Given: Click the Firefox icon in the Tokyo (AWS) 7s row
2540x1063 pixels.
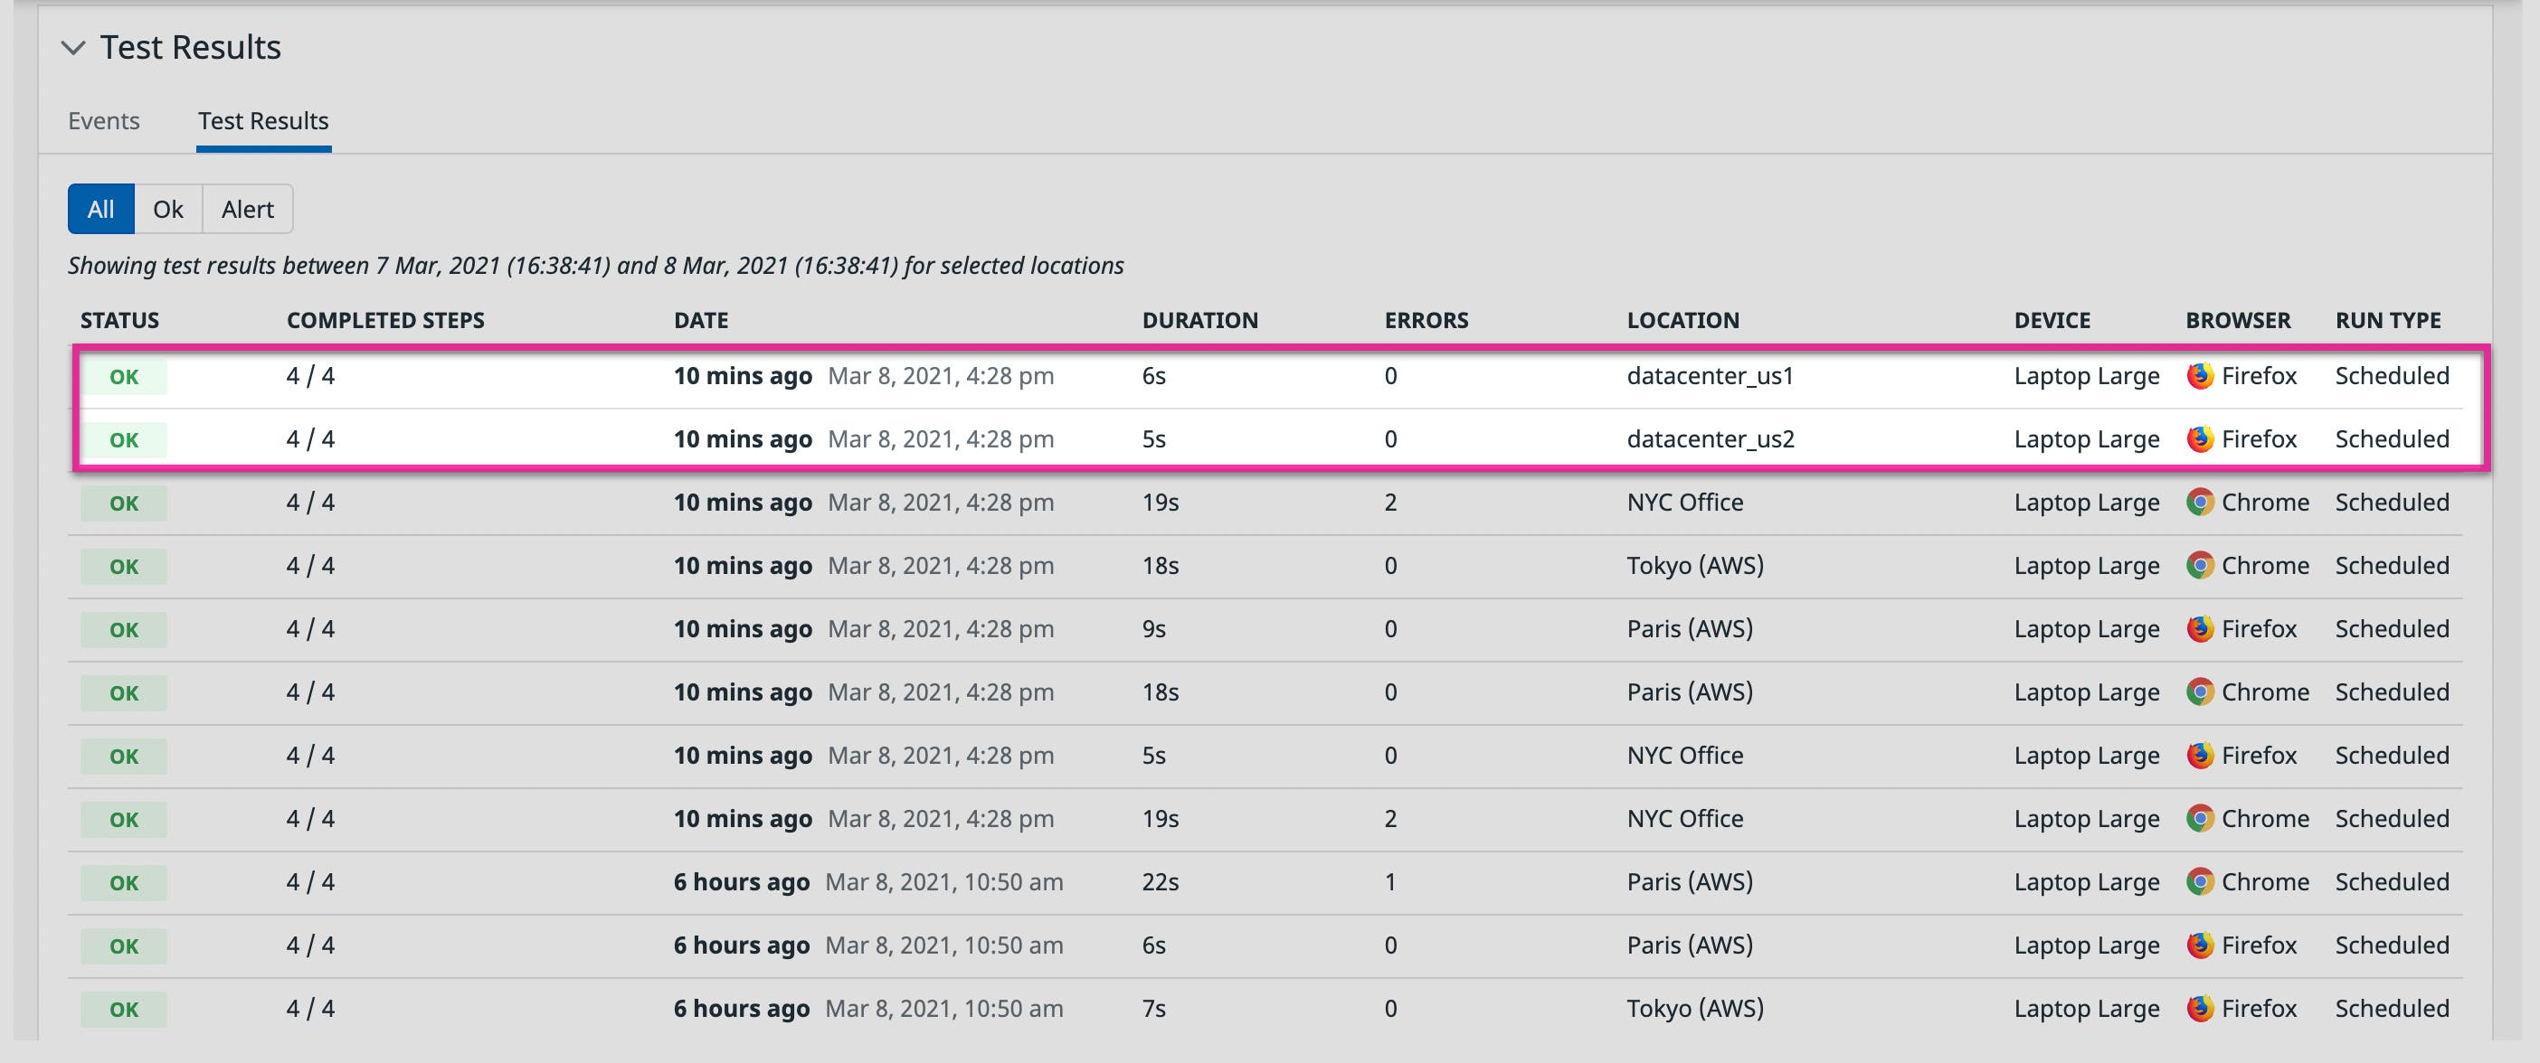Looking at the screenshot, I should tap(2203, 1008).
